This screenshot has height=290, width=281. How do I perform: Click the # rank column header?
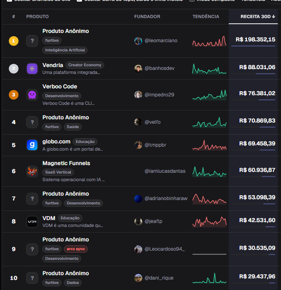(14, 17)
